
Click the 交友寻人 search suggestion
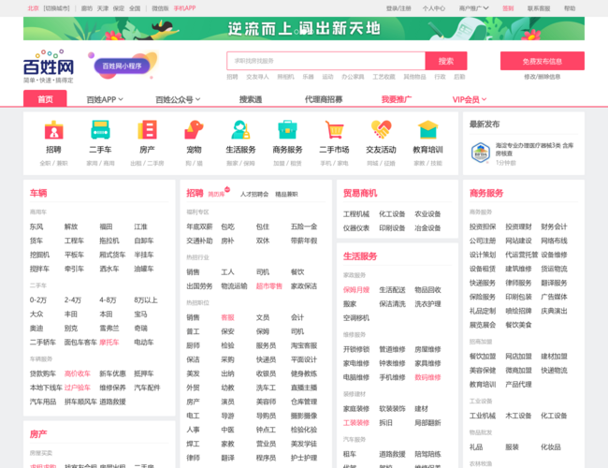pyautogui.click(x=257, y=77)
